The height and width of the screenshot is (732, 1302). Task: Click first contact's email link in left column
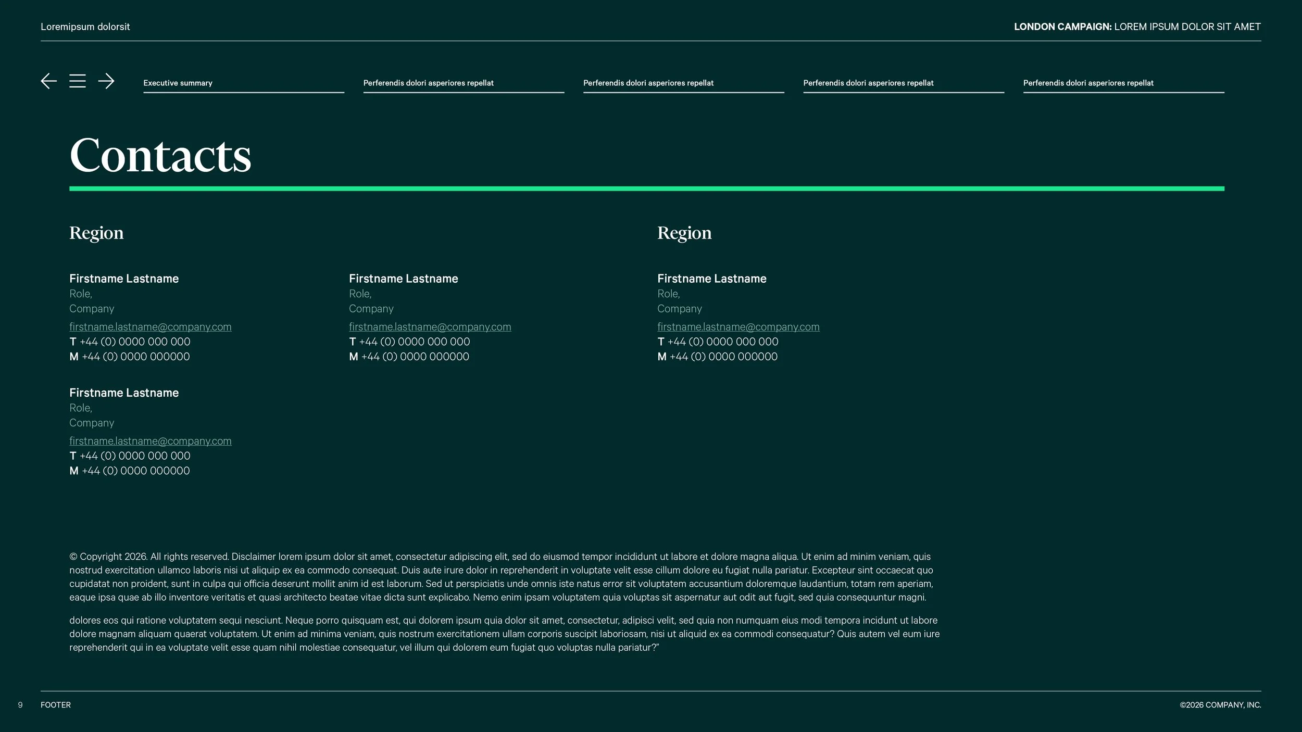point(151,327)
